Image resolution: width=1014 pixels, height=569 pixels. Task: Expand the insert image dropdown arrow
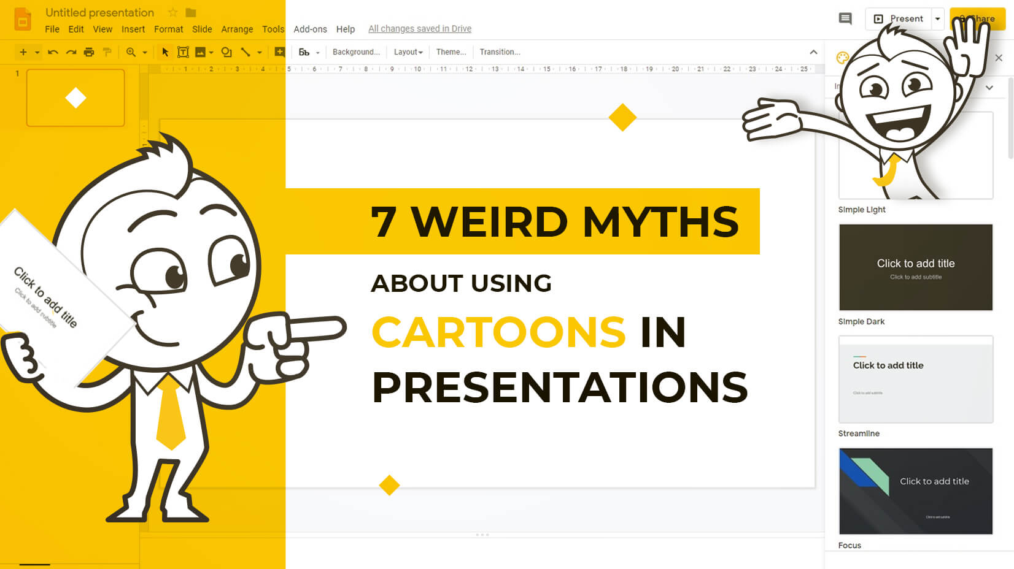[211, 53]
